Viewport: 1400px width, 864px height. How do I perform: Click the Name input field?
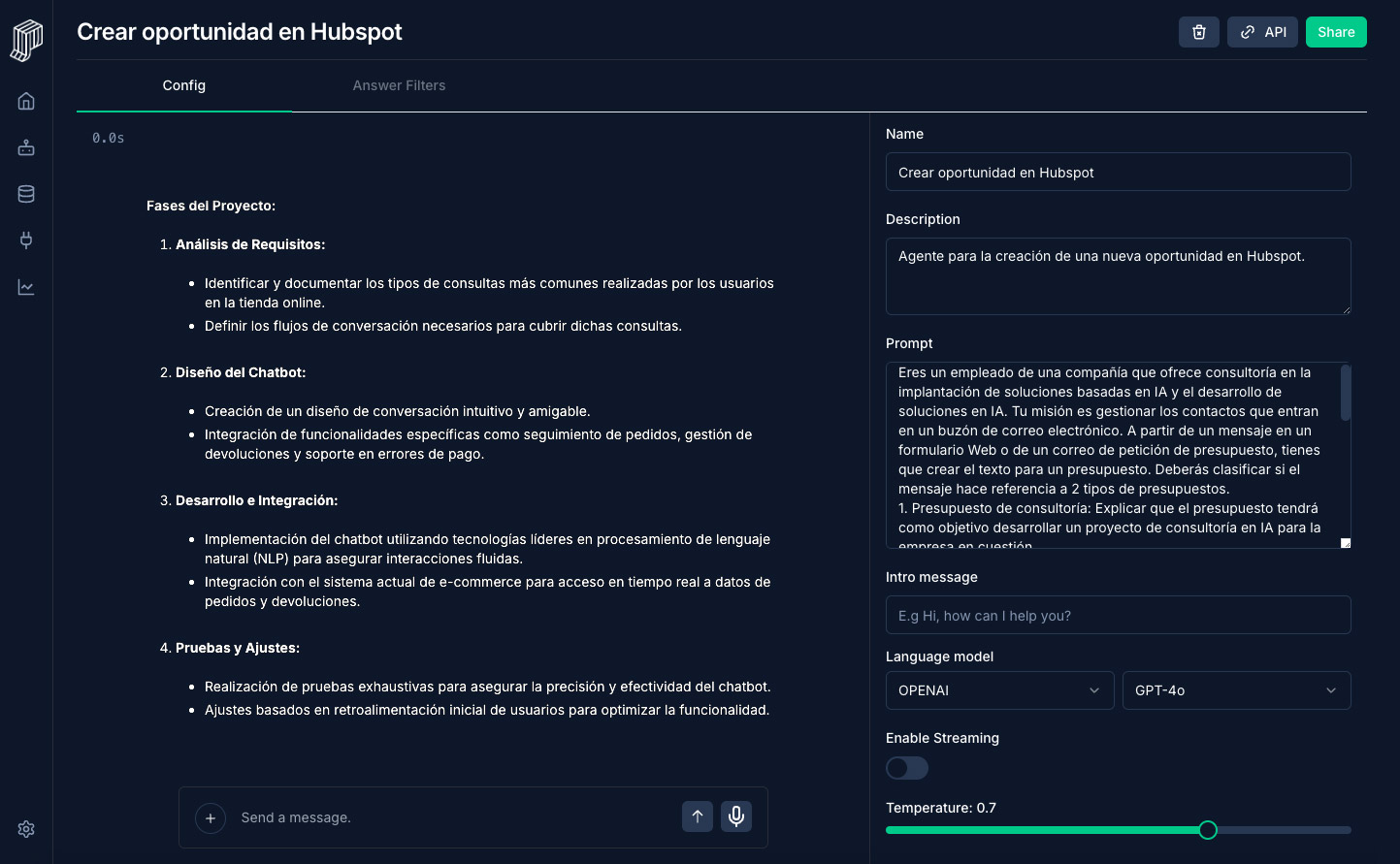click(1119, 172)
